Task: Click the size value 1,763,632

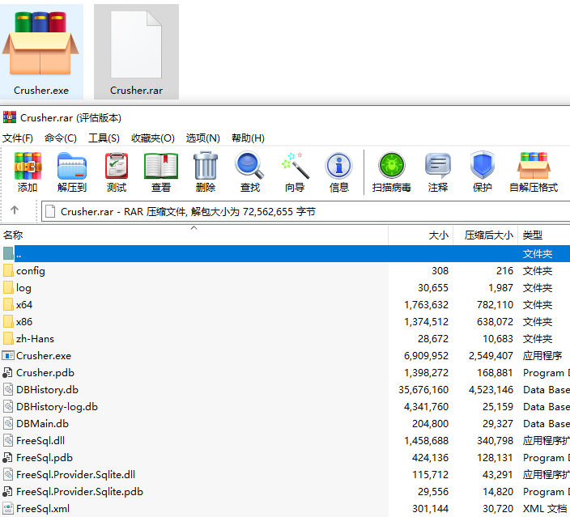Action: (426, 304)
